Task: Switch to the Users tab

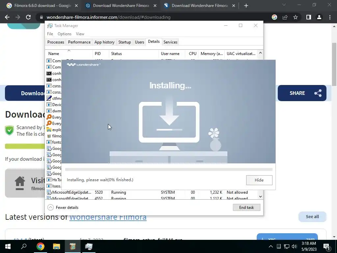Action: coord(140,42)
